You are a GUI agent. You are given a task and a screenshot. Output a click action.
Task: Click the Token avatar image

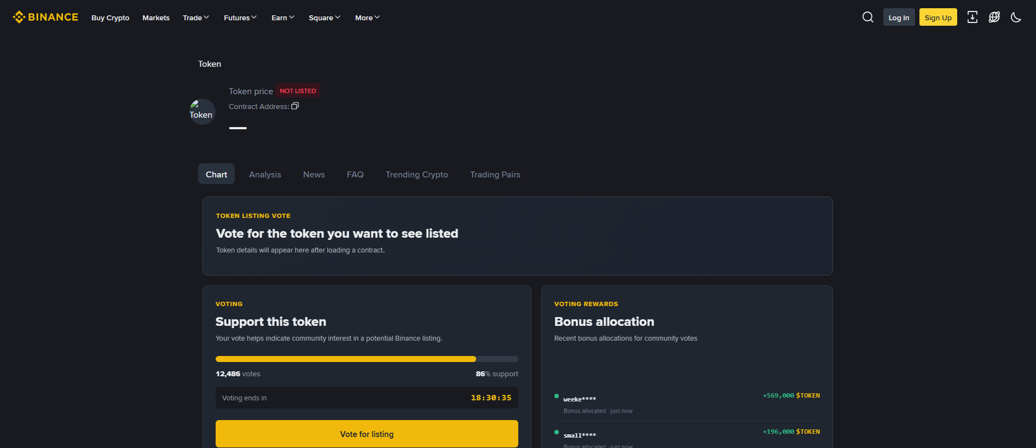pos(202,112)
